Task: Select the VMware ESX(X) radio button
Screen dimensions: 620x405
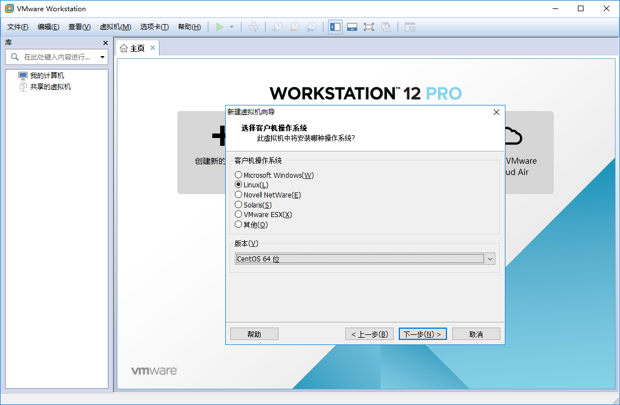Action: tap(238, 214)
